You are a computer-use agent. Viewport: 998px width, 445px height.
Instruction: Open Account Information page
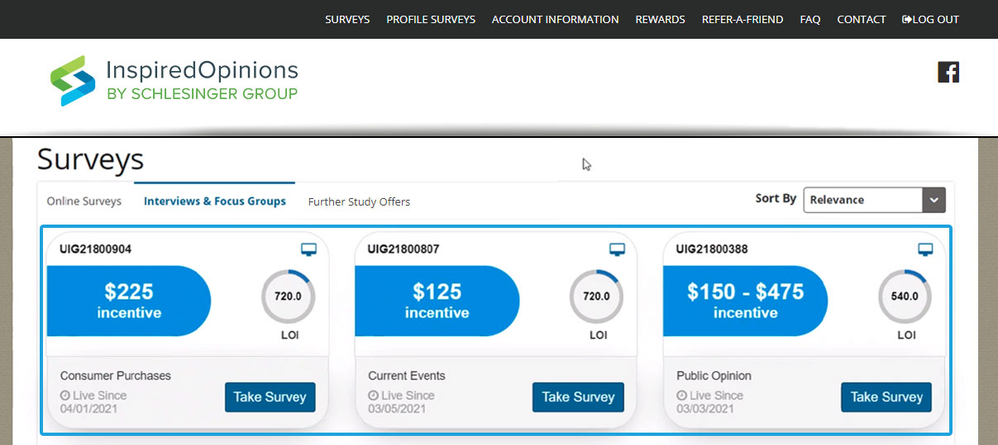[x=555, y=19]
